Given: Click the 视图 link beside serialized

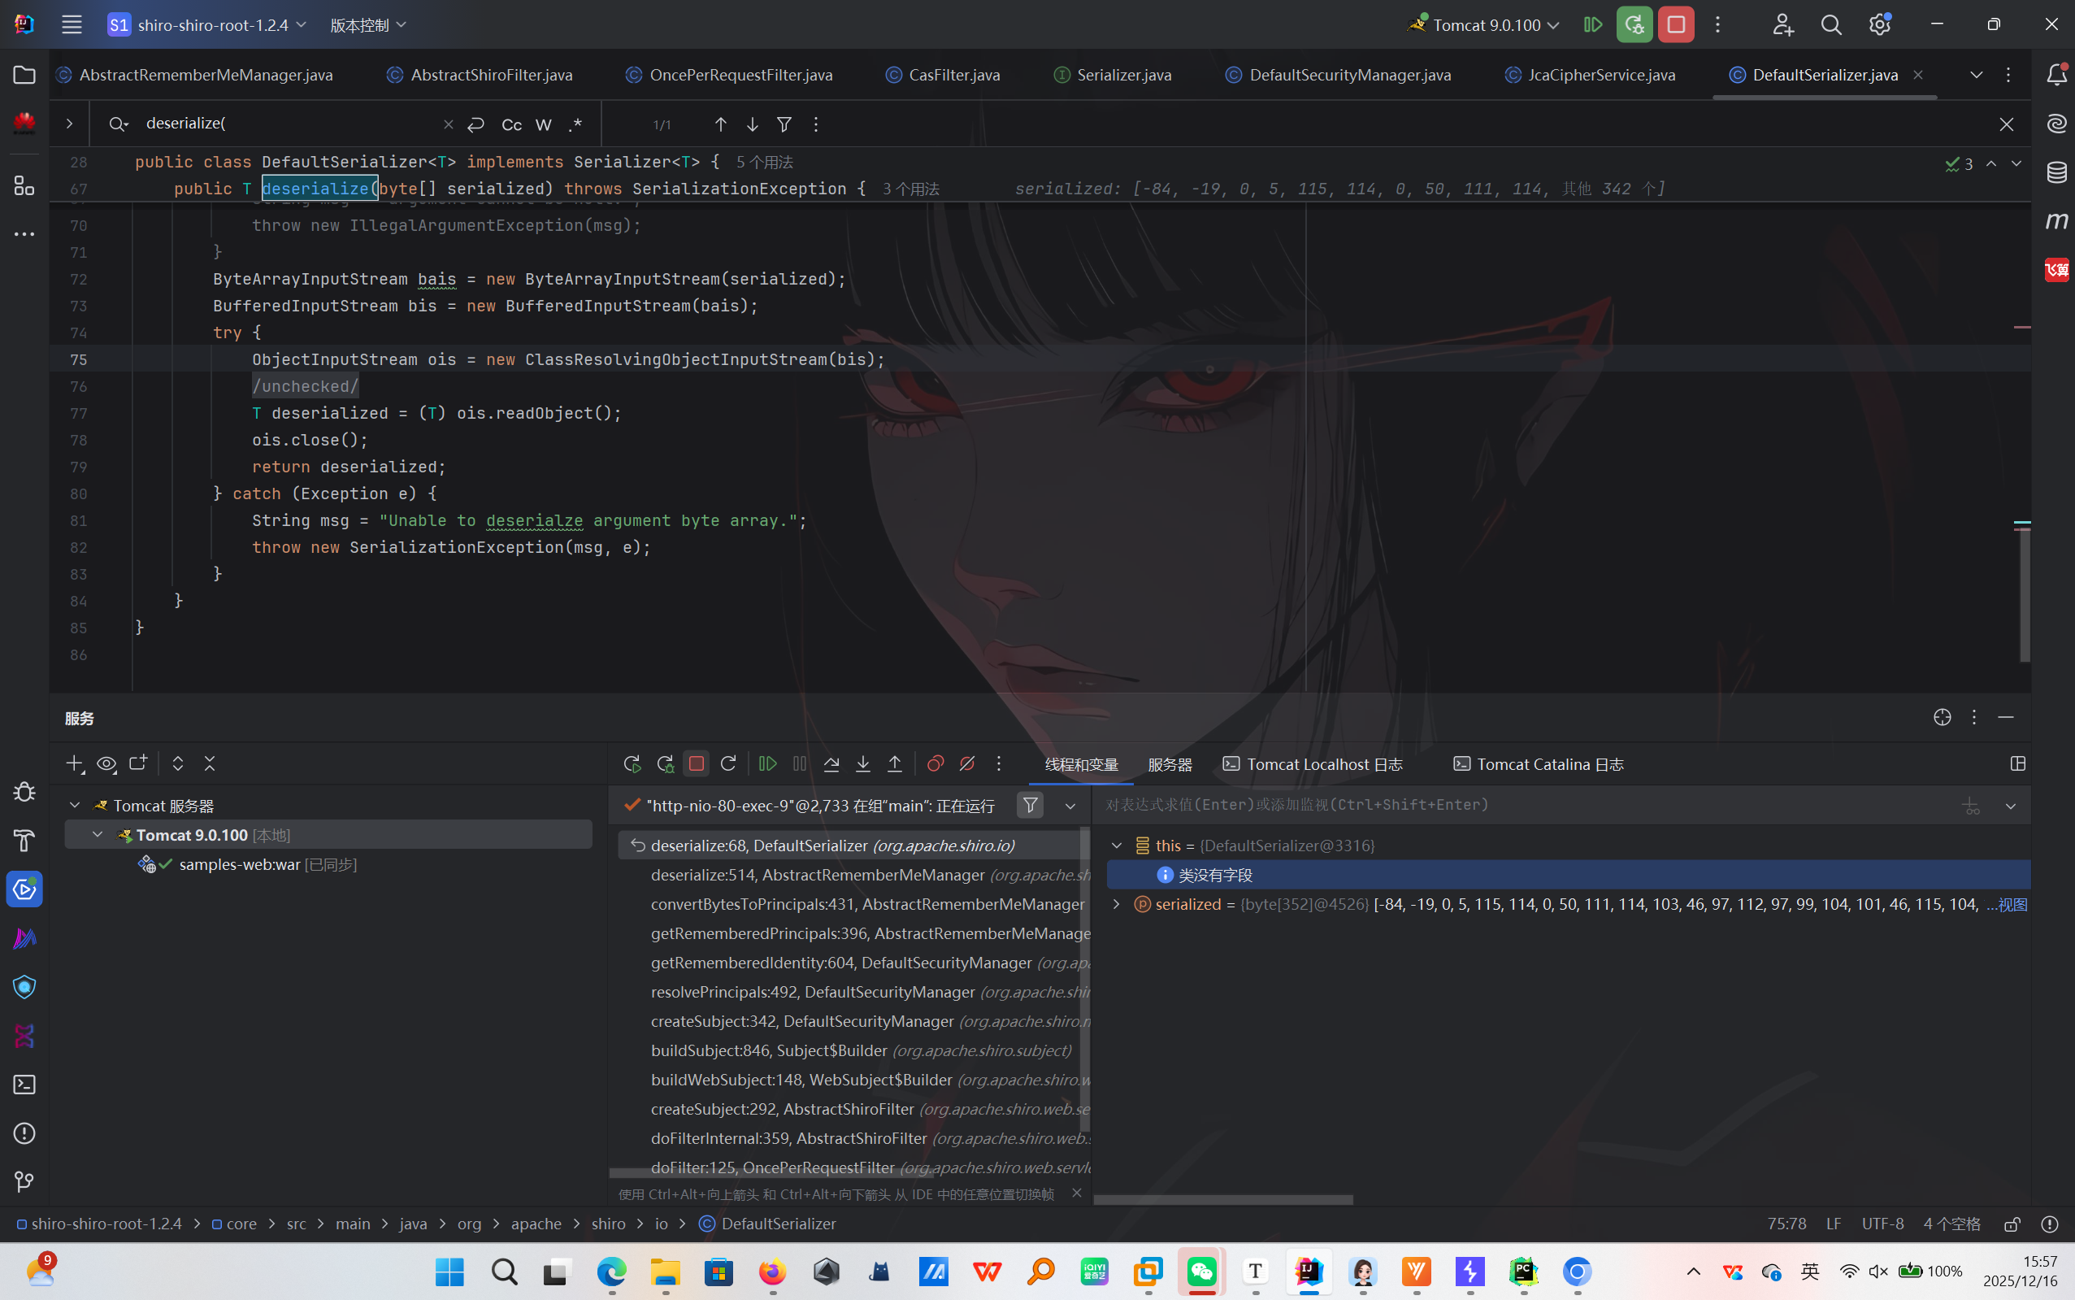Looking at the screenshot, I should [x=2012, y=905].
